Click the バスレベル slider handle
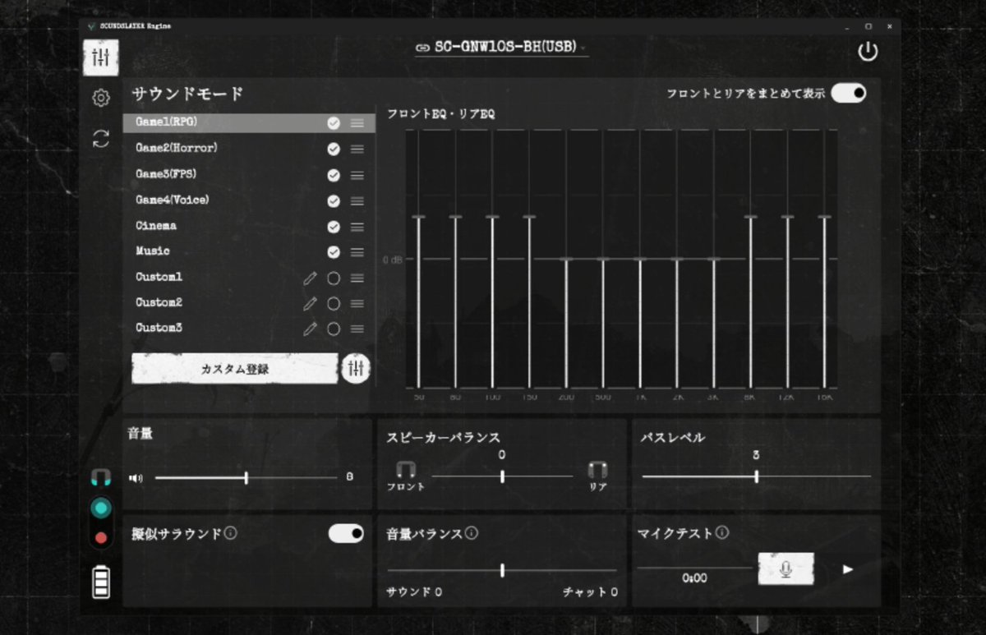 [756, 476]
